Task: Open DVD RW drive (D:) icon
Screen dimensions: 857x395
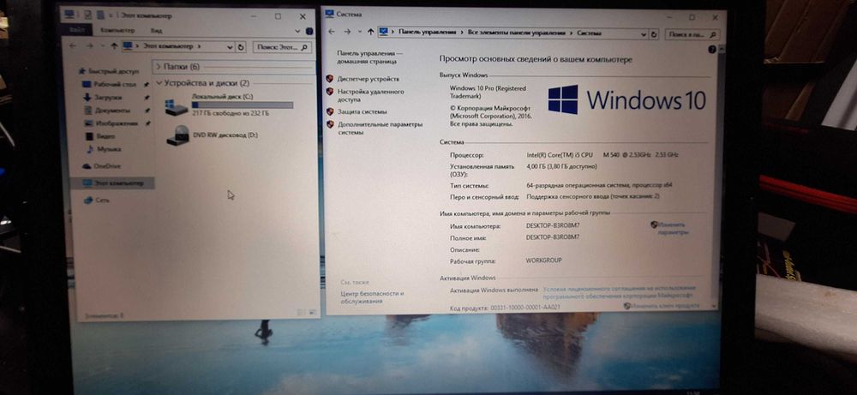Action: coord(178,135)
